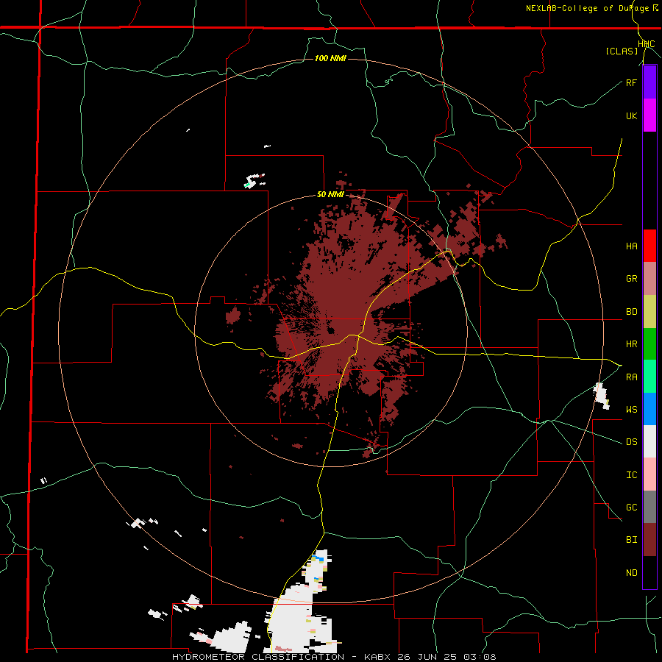Image resolution: width=662 pixels, height=662 pixels.
Task: Click the RA light green legend swatch
Action: point(649,377)
